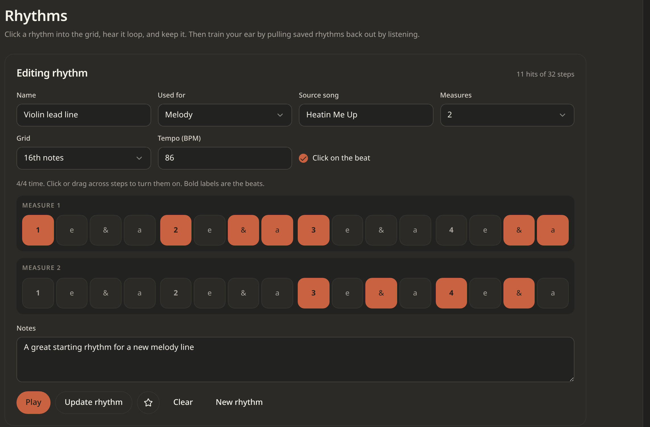Turn off beat 3 in Measure 1

pyautogui.click(x=314, y=230)
